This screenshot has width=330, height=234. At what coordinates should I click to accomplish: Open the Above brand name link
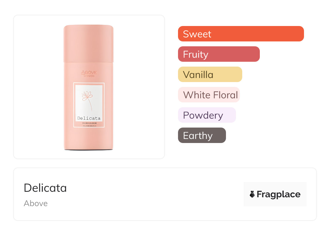click(36, 203)
